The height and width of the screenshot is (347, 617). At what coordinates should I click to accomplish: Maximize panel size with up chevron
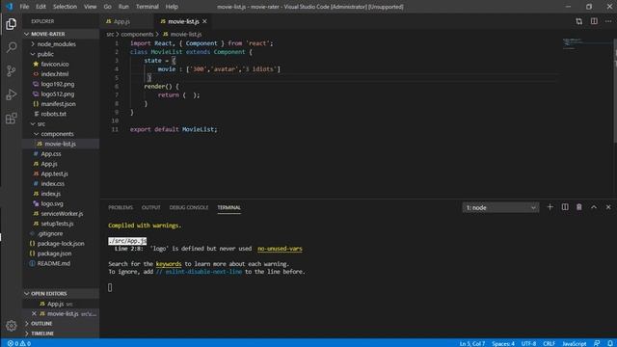(x=594, y=207)
